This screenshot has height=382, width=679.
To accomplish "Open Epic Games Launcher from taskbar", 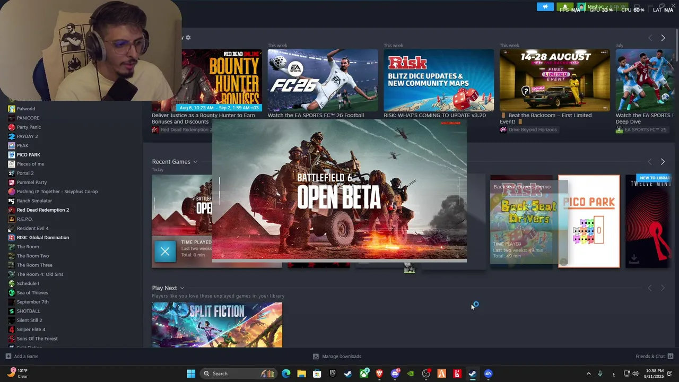I will tap(333, 374).
